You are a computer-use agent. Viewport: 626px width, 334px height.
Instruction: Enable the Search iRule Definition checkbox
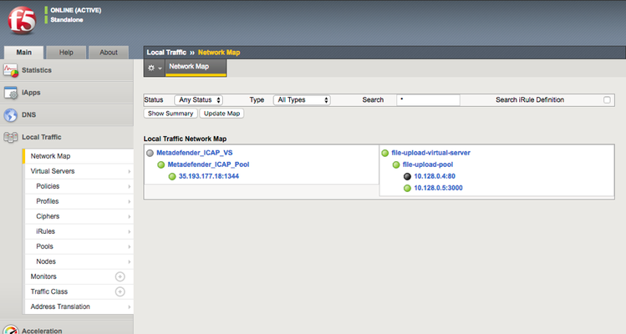tap(607, 100)
